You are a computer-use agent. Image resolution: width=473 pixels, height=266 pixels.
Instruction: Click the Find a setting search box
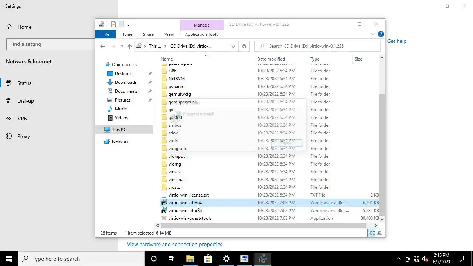coord(51,44)
